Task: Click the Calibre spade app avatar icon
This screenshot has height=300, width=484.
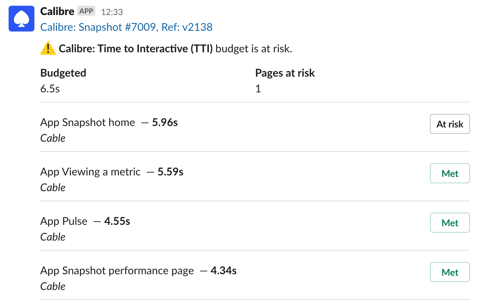Action: click(21, 18)
